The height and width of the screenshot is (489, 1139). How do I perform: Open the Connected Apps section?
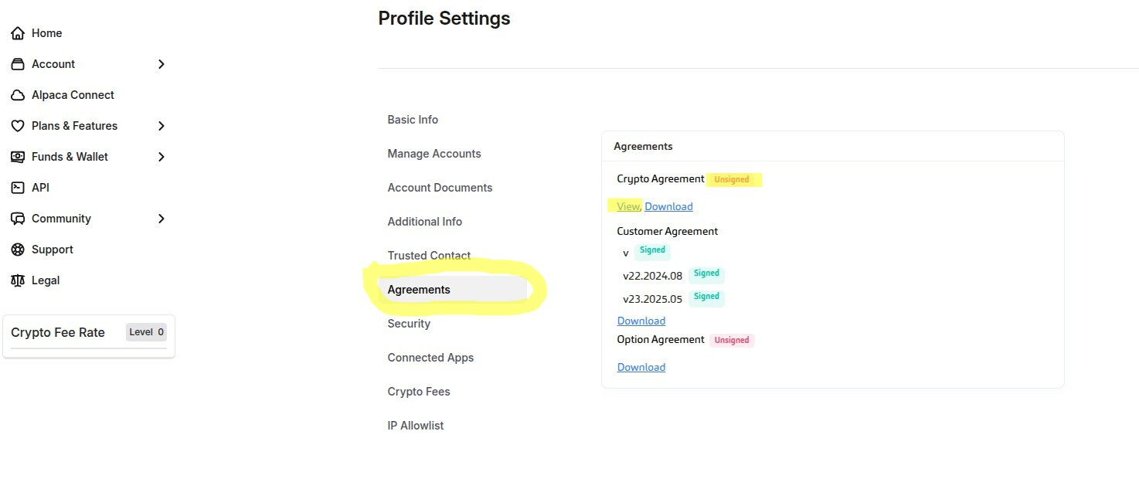tap(430, 358)
